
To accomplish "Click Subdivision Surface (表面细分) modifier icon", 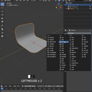I will [x=60, y=65].
